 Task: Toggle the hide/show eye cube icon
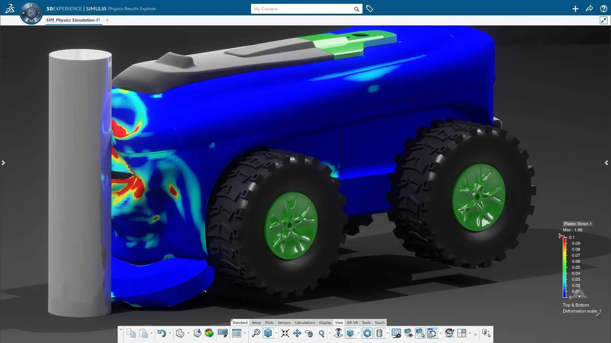[x=408, y=333]
